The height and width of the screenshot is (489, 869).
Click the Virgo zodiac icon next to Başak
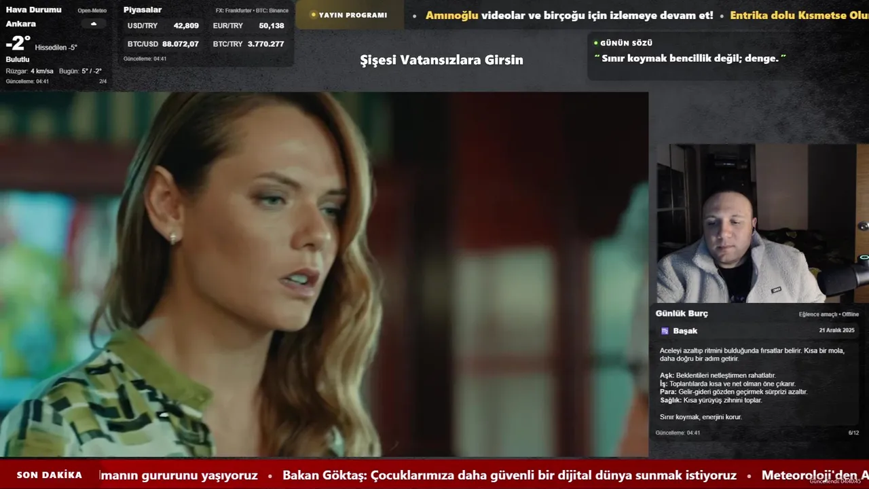coord(665,331)
